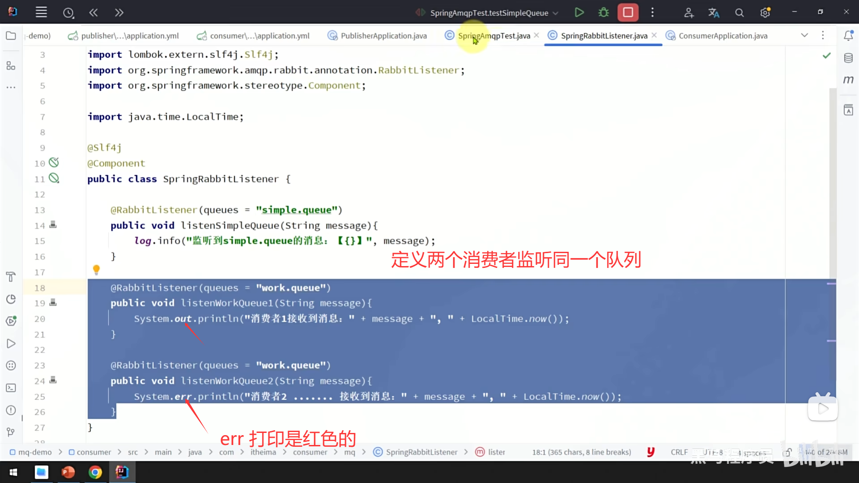Open Chrome from the Windows taskbar
The image size is (859, 483).
coord(95,472)
